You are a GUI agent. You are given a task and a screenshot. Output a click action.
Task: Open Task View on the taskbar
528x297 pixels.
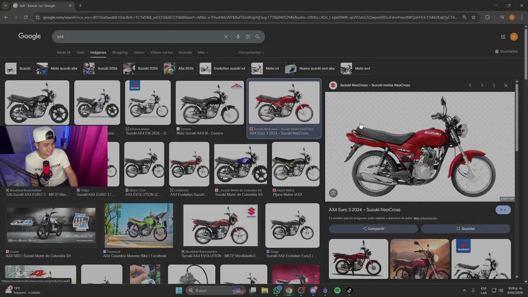pos(253,290)
